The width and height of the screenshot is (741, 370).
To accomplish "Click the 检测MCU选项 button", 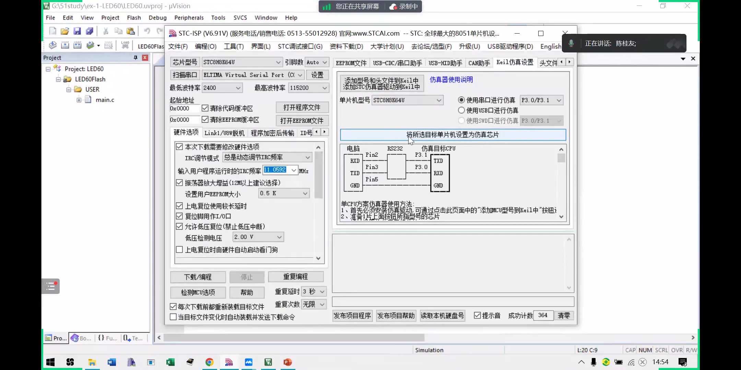I will [198, 293].
